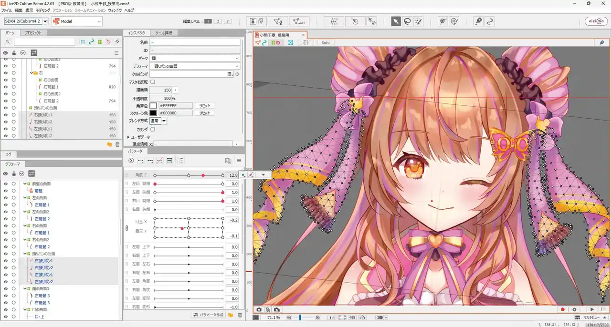Click the camera snapshot icon below canvas
This screenshot has height=327, width=611.
[259, 309]
